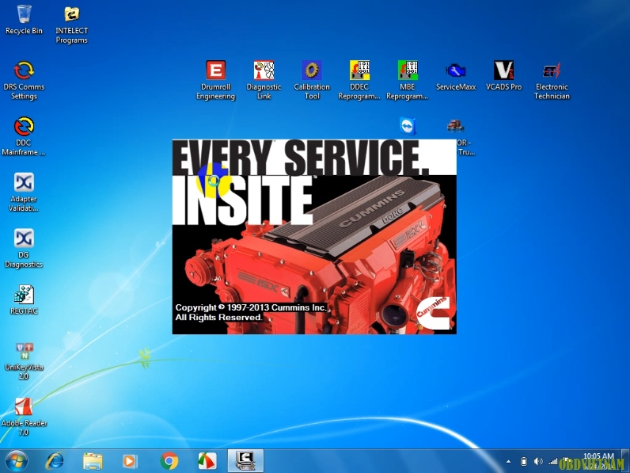
Task: Open Windows Explorer from the taskbar
Action: 93,461
